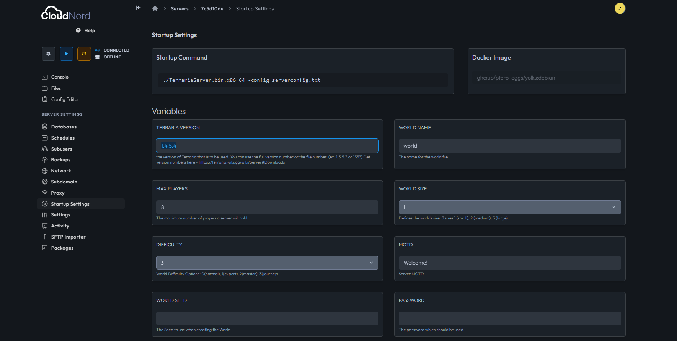Open the Schedules page

click(63, 138)
